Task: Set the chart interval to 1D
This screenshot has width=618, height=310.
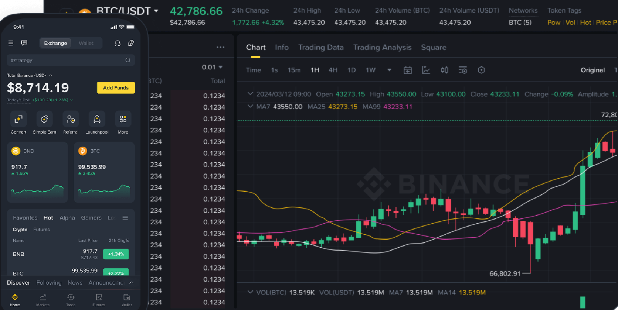Action: tap(352, 70)
